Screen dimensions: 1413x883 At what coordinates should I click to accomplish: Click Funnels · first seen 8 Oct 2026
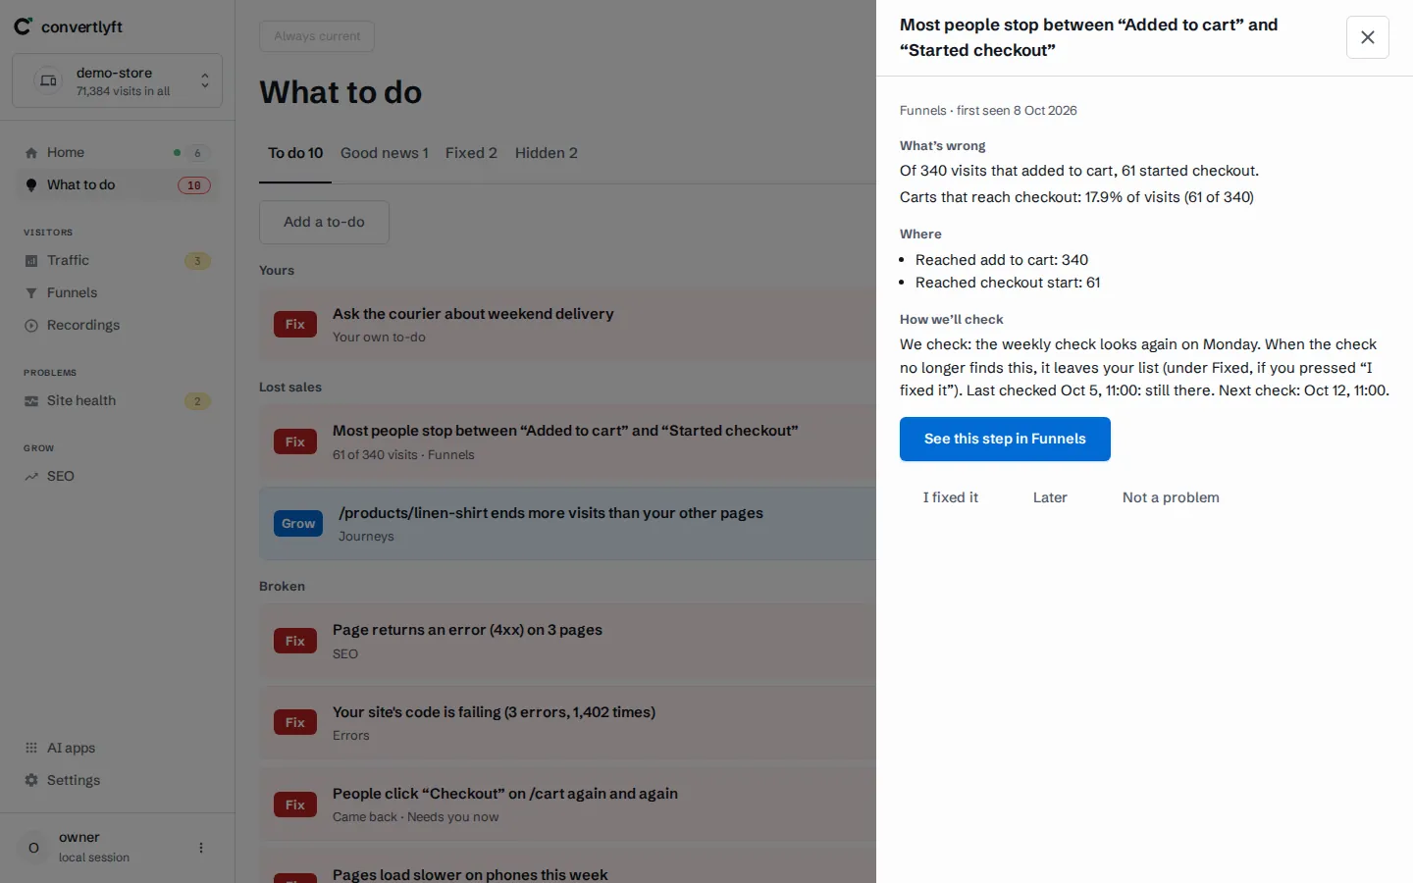pyautogui.click(x=988, y=111)
